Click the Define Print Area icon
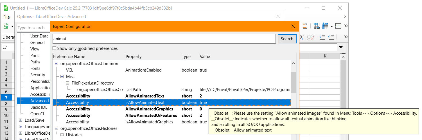 (317, 26)
